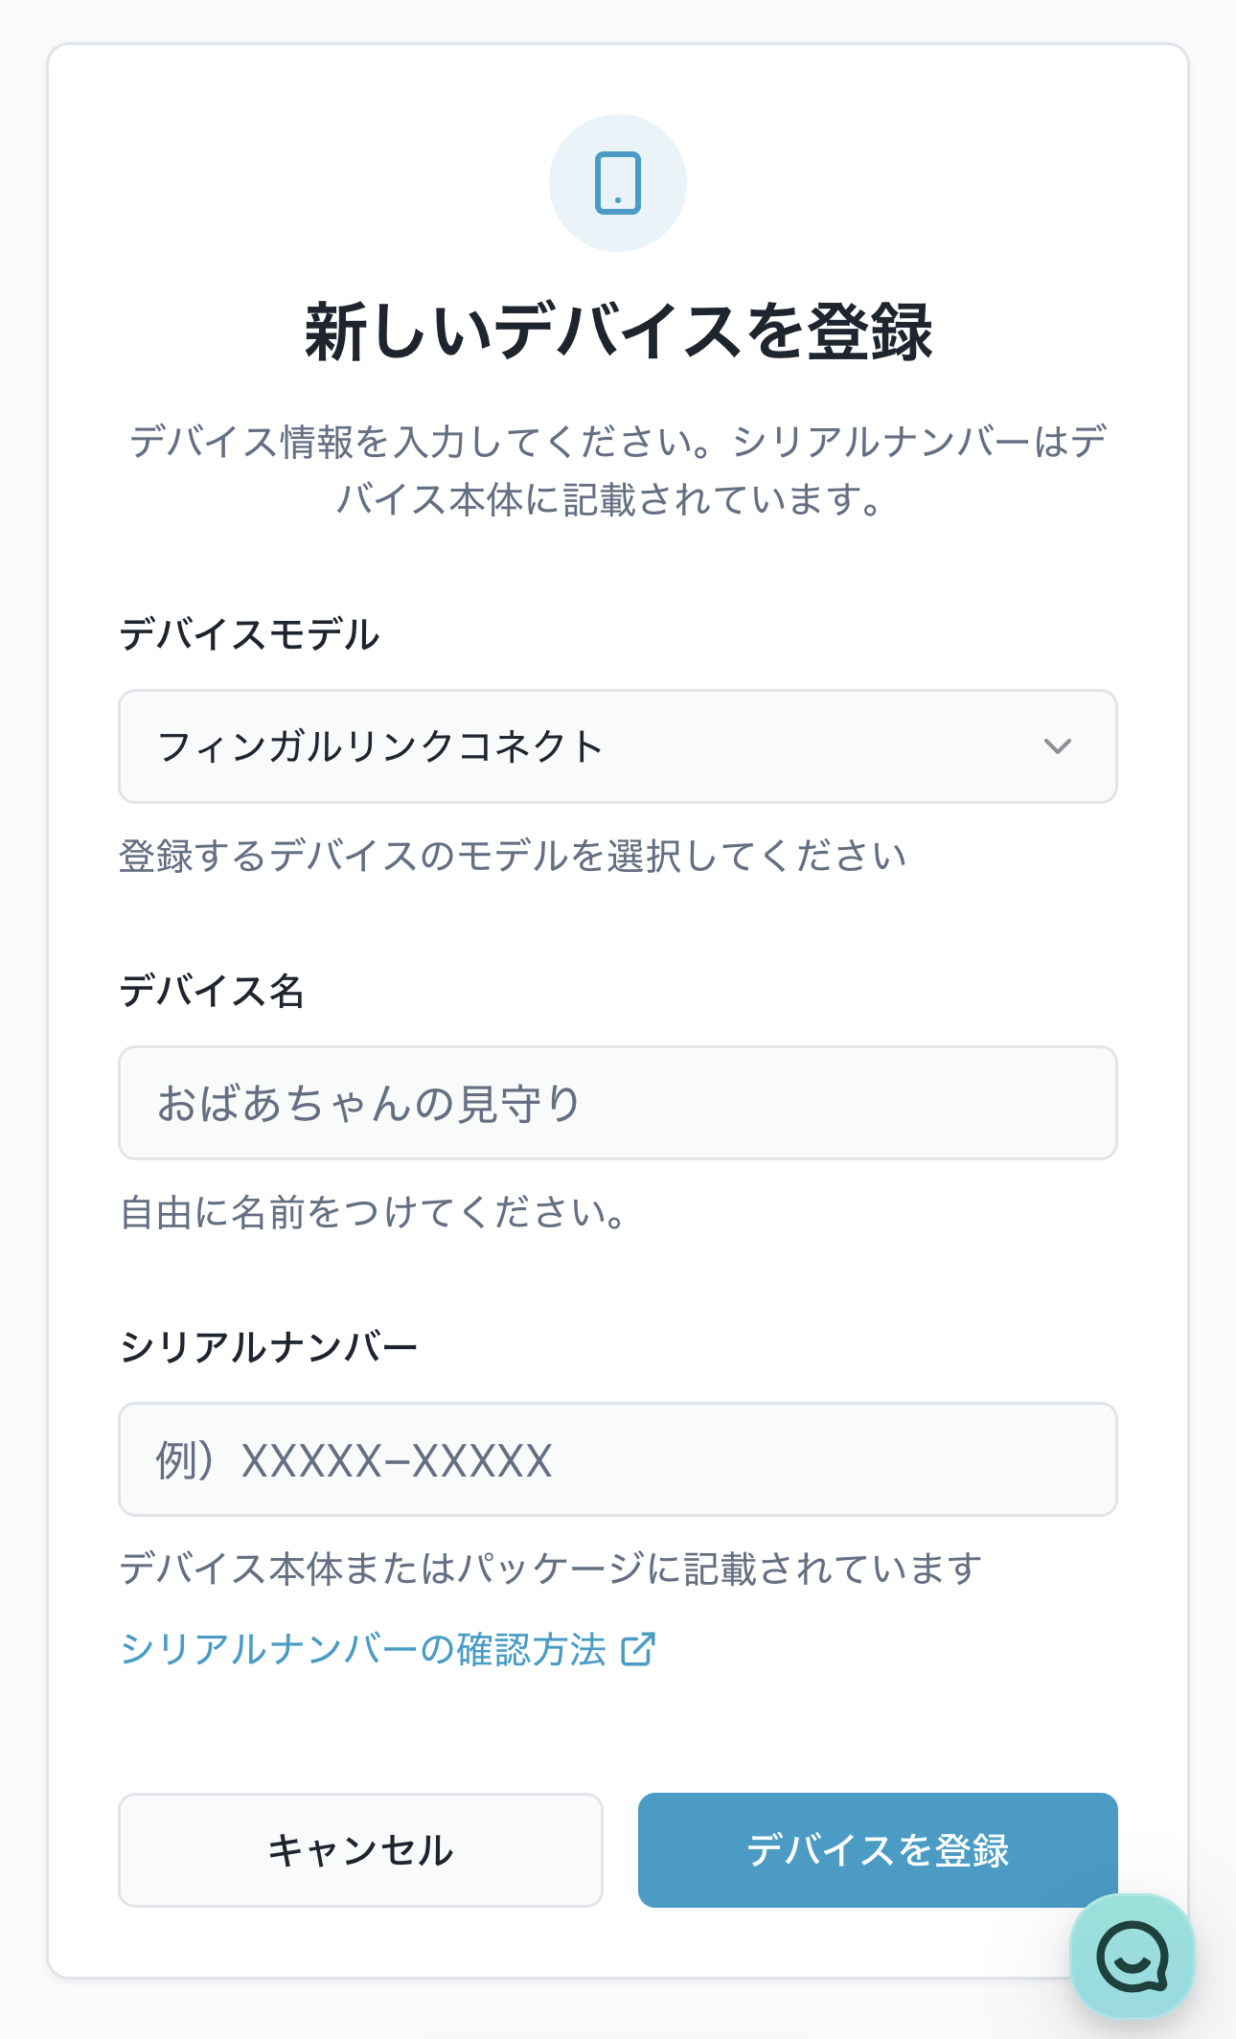The height and width of the screenshot is (2039, 1236).
Task: Focus the デバイス名 input field
Action: click(617, 1103)
